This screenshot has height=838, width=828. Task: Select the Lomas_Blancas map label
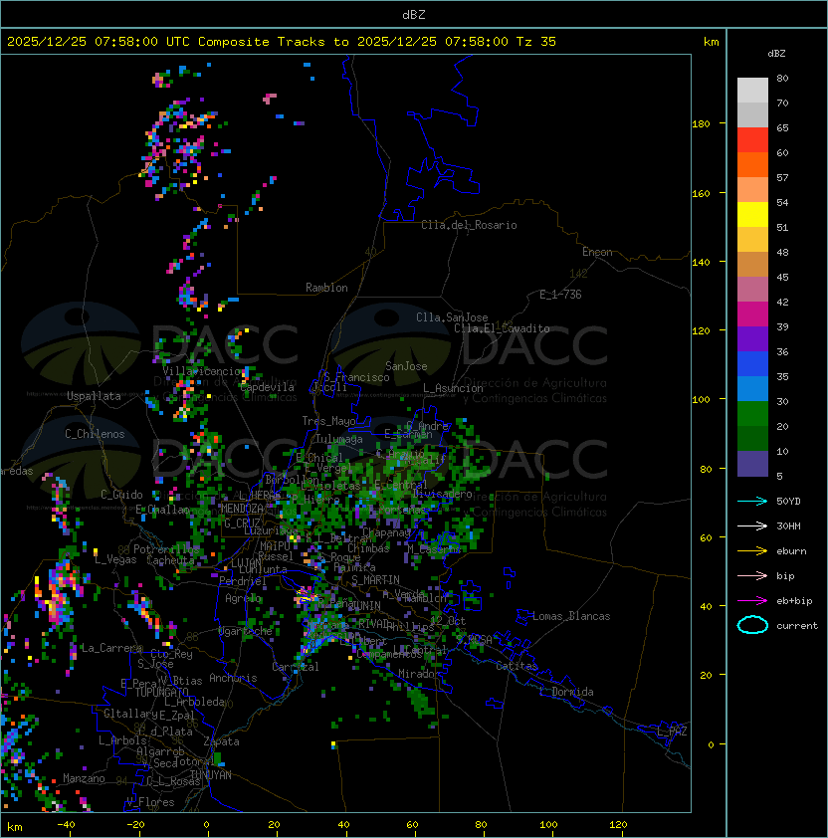pyautogui.click(x=571, y=616)
